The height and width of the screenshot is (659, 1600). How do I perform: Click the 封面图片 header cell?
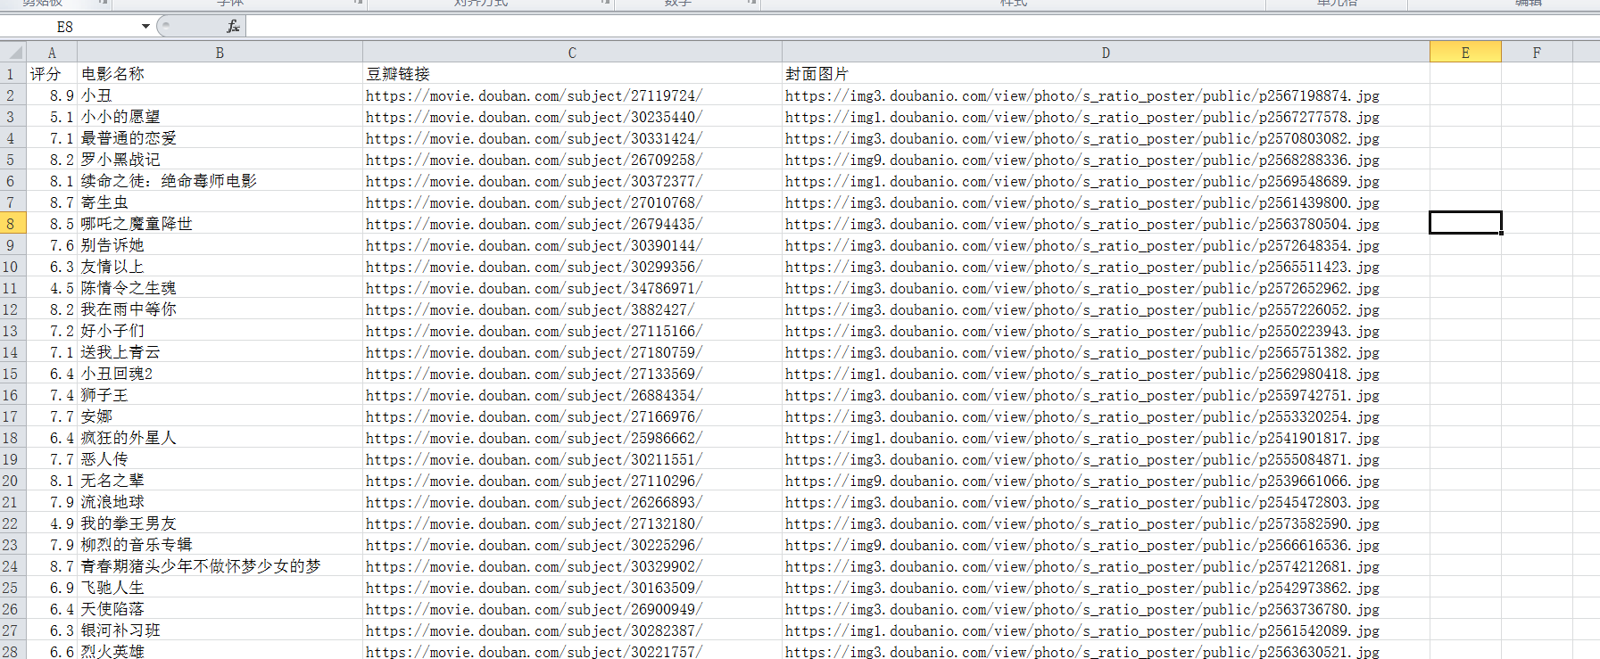click(1106, 74)
